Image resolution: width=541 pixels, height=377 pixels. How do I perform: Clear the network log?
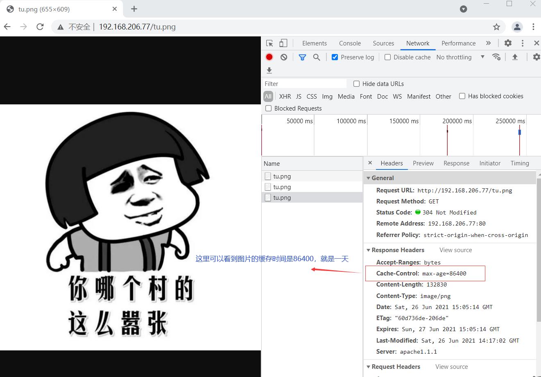point(284,57)
